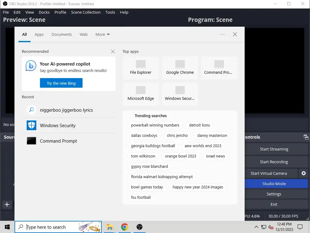Dismiss the Recommended section X

[x=113, y=52]
